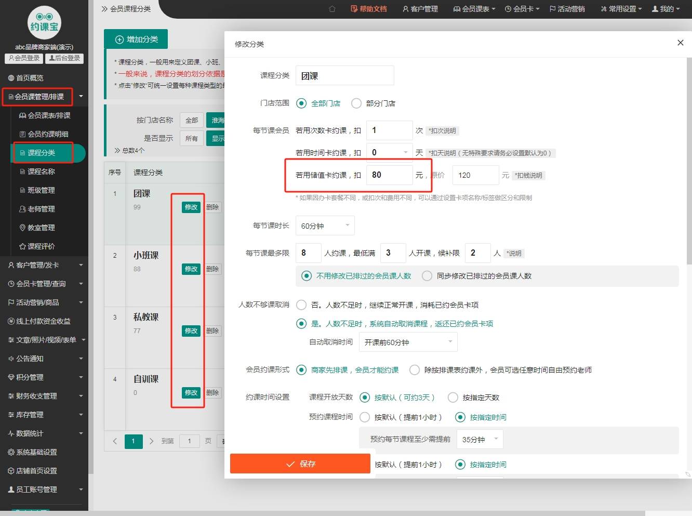Open 客户管理 in top navigation
The image size is (692, 516).
[420, 9]
